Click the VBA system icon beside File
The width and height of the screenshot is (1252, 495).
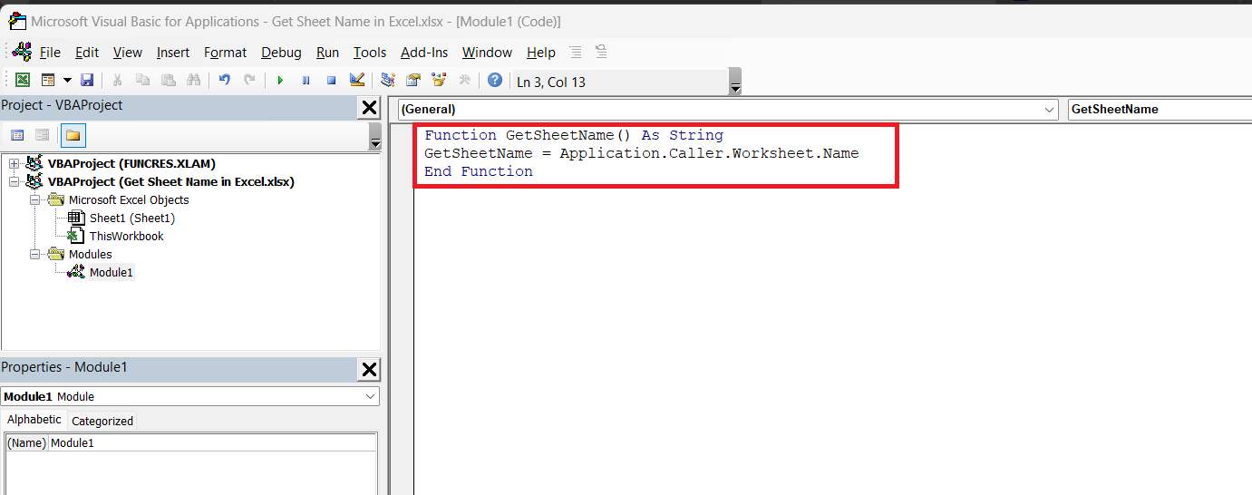21,51
